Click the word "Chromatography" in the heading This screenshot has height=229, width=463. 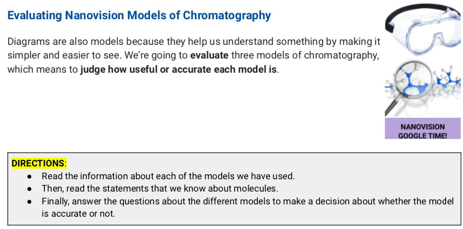(227, 16)
